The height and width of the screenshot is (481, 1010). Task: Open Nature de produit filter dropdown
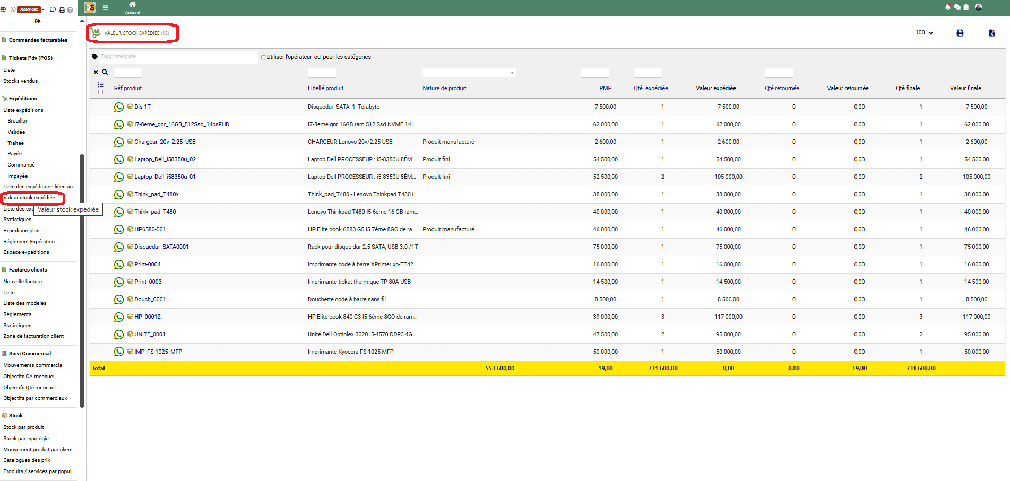469,73
